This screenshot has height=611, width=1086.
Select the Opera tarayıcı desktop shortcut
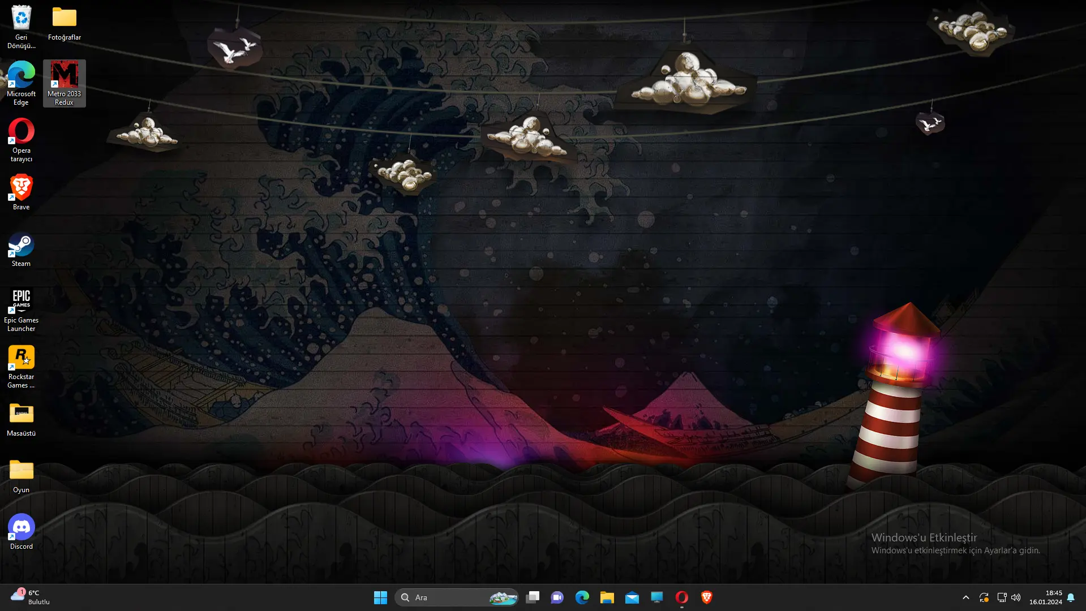[21, 140]
